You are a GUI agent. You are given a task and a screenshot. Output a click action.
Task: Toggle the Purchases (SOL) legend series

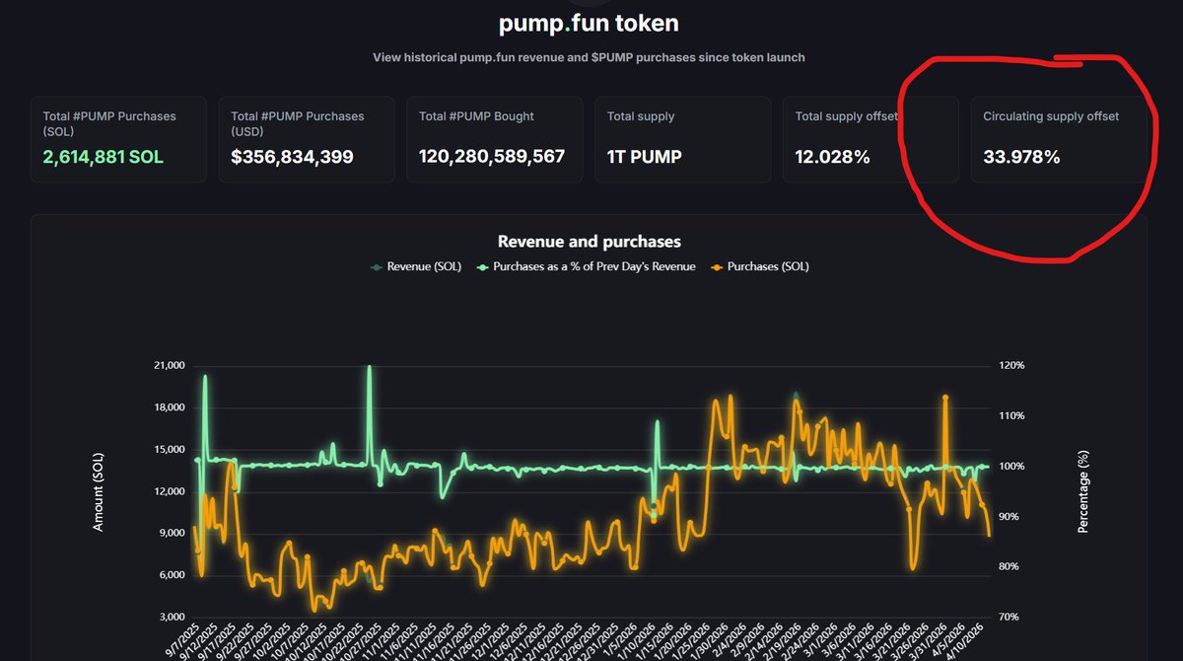click(x=759, y=266)
